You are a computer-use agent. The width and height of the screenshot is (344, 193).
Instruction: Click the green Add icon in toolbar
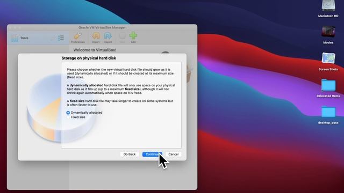(133, 38)
